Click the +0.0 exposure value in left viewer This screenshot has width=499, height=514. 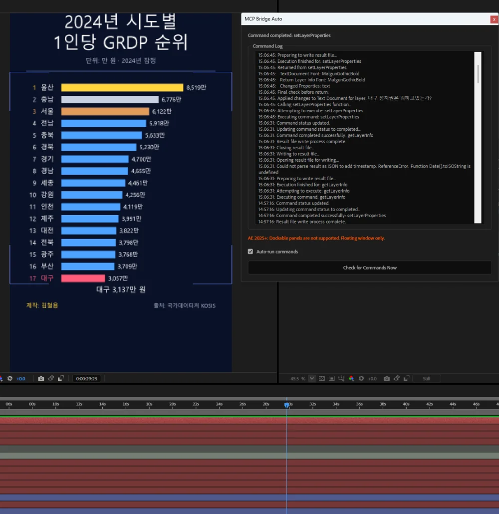click(x=21, y=379)
